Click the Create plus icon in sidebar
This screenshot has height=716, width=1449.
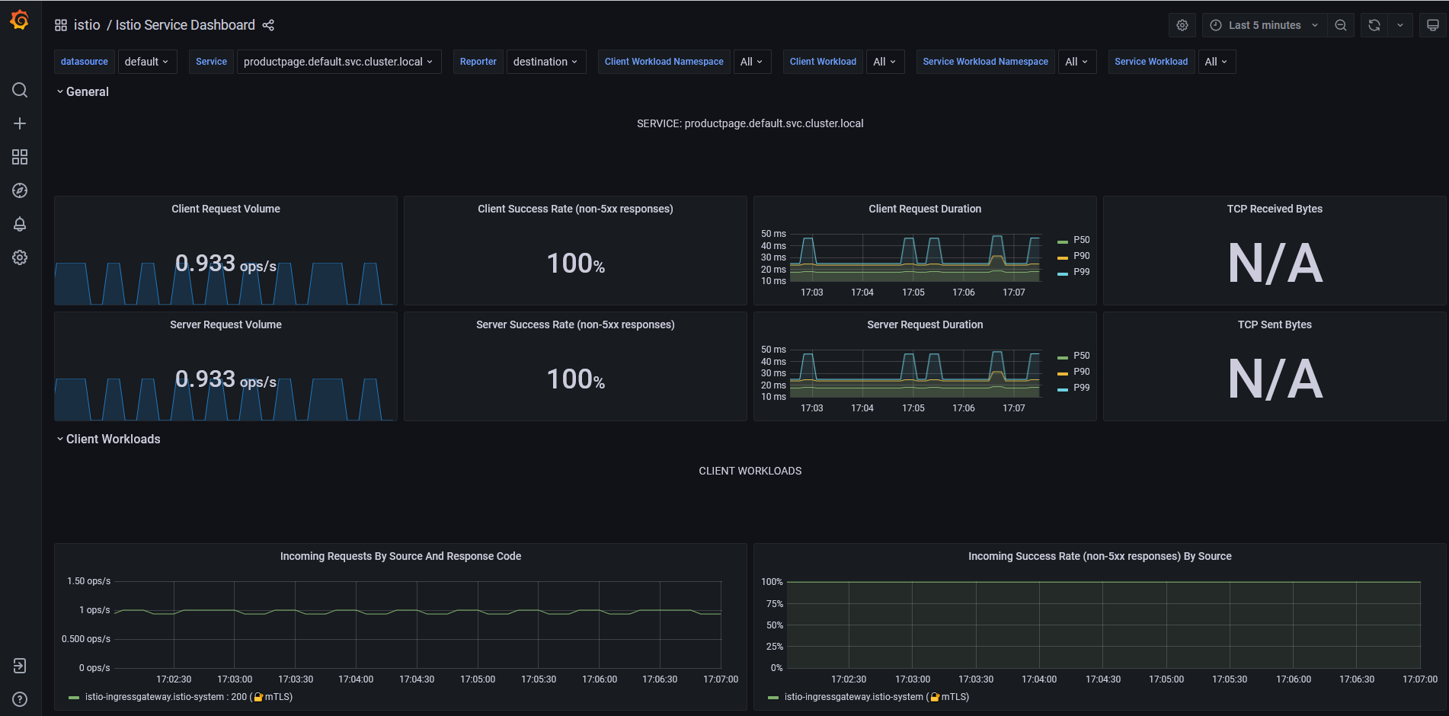coord(20,123)
